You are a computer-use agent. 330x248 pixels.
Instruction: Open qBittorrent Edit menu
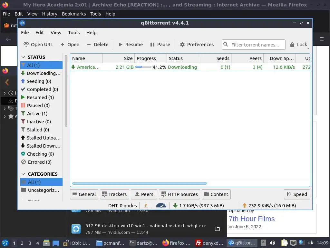coord(40,33)
